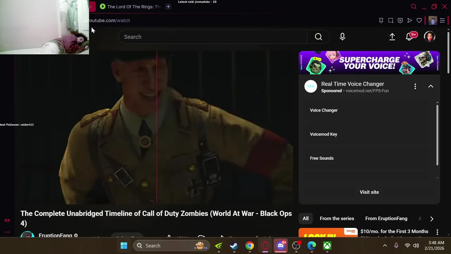
Task: Select the From the series chip
Action: point(337,218)
